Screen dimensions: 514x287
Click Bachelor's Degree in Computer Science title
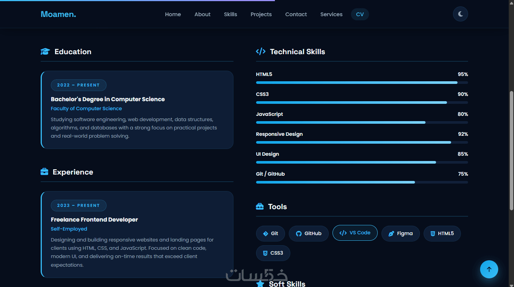pyautogui.click(x=108, y=99)
